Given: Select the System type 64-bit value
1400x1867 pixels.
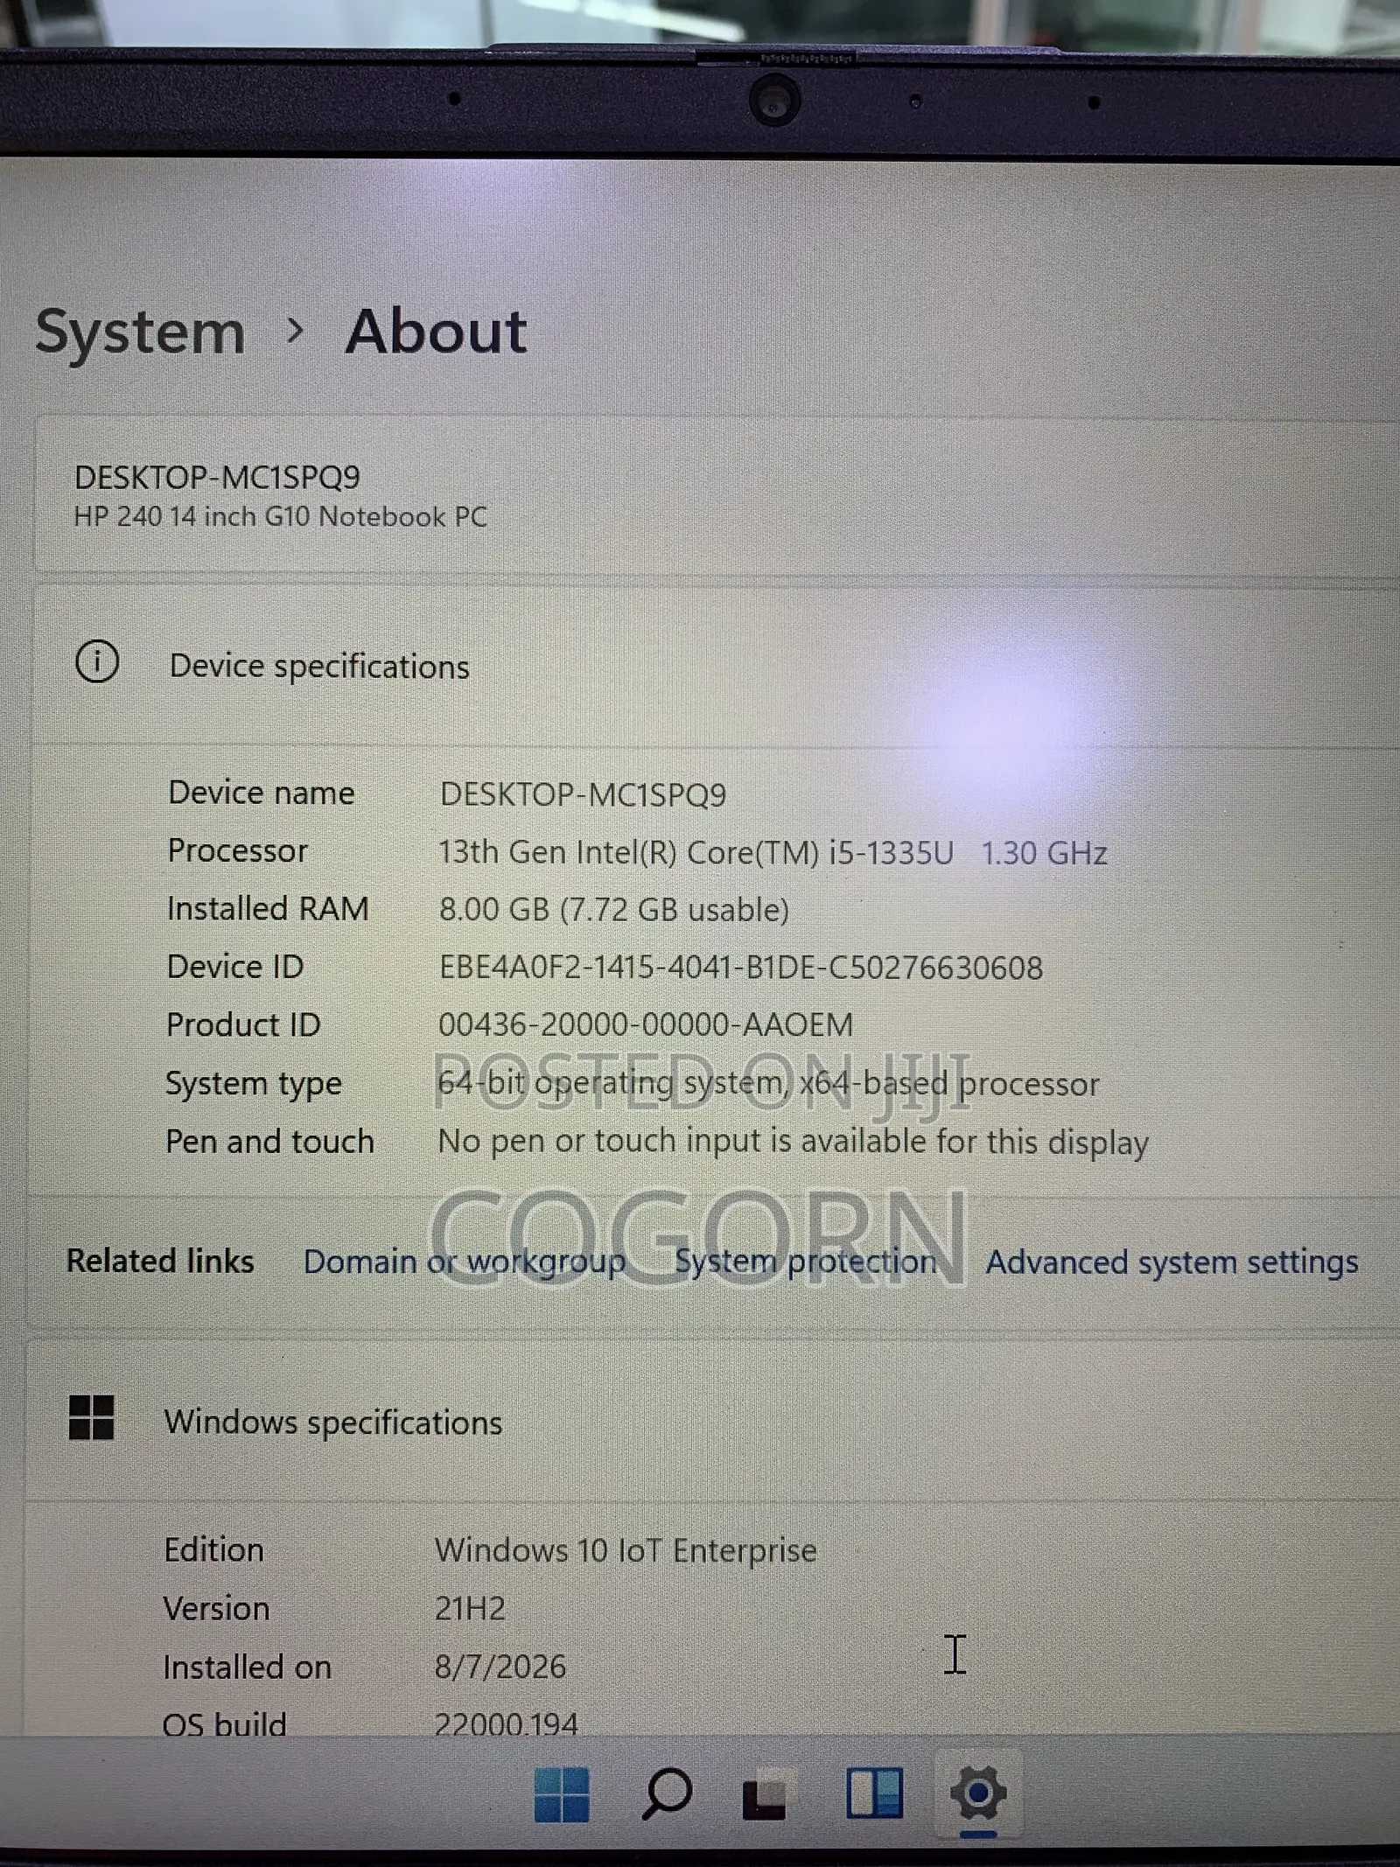Looking at the screenshot, I should (x=768, y=1084).
